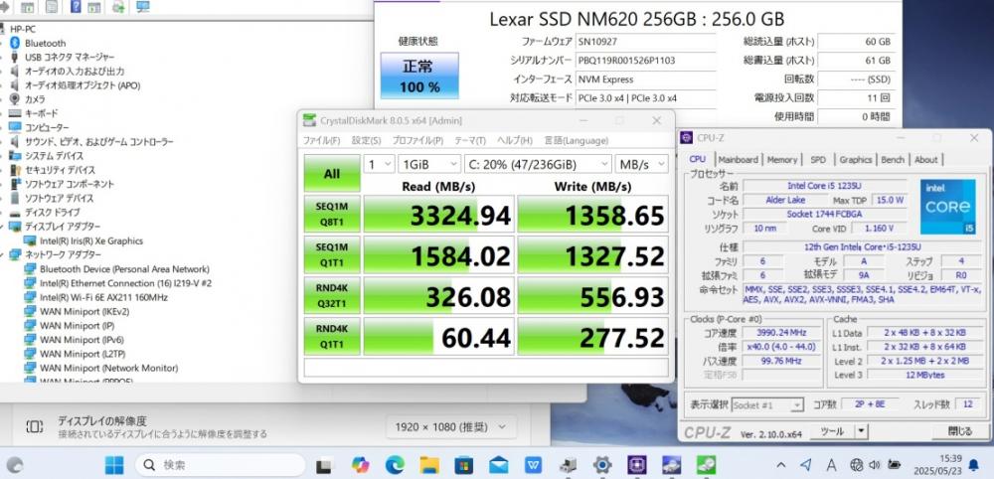Switch to the Memory tab in CPU-Z

pyautogui.click(x=782, y=160)
